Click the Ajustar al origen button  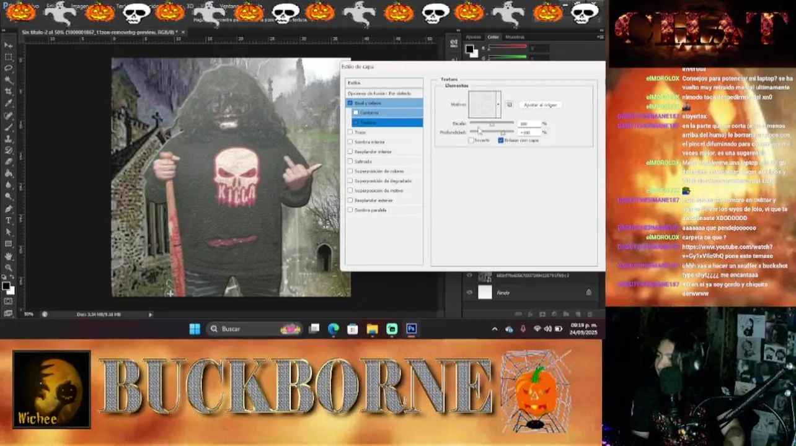540,105
